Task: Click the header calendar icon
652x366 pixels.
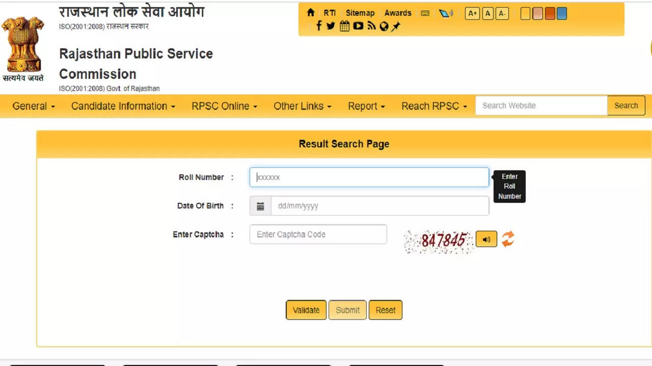Action: pyautogui.click(x=344, y=26)
